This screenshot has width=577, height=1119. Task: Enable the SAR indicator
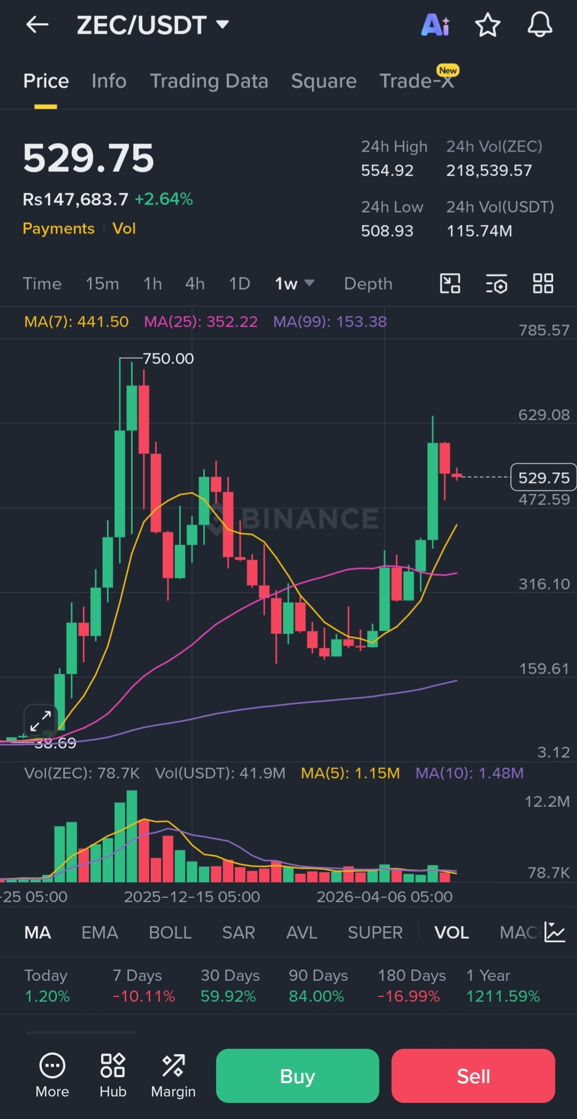point(239,932)
